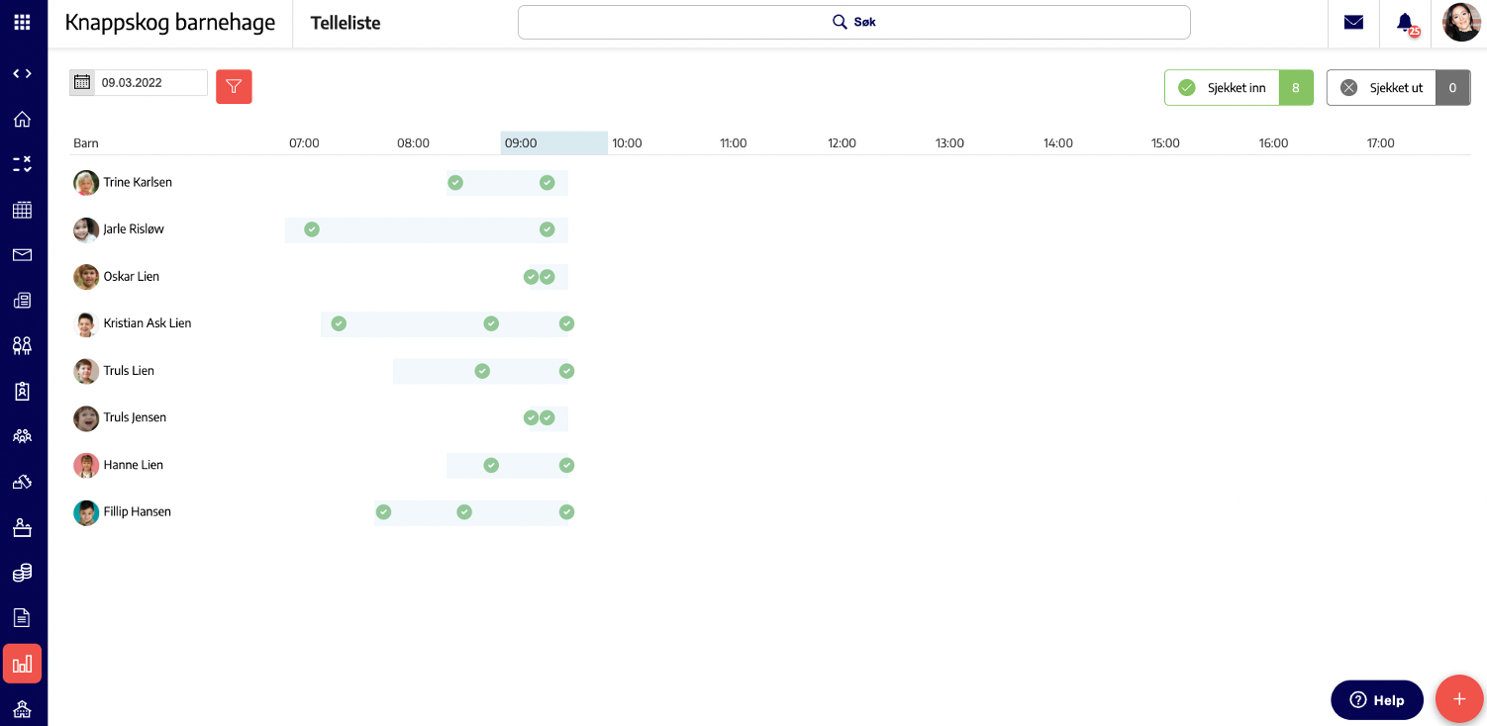The height and width of the screenshot is (726, 1487).
Task: Open the birthday cake sidebar icon
Action: 22,527
